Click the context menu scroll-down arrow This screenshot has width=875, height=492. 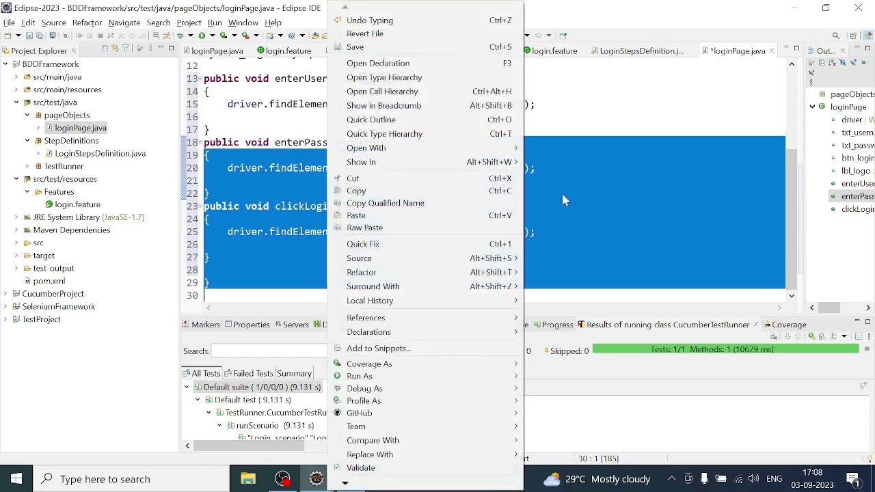[x=345, y=483]
